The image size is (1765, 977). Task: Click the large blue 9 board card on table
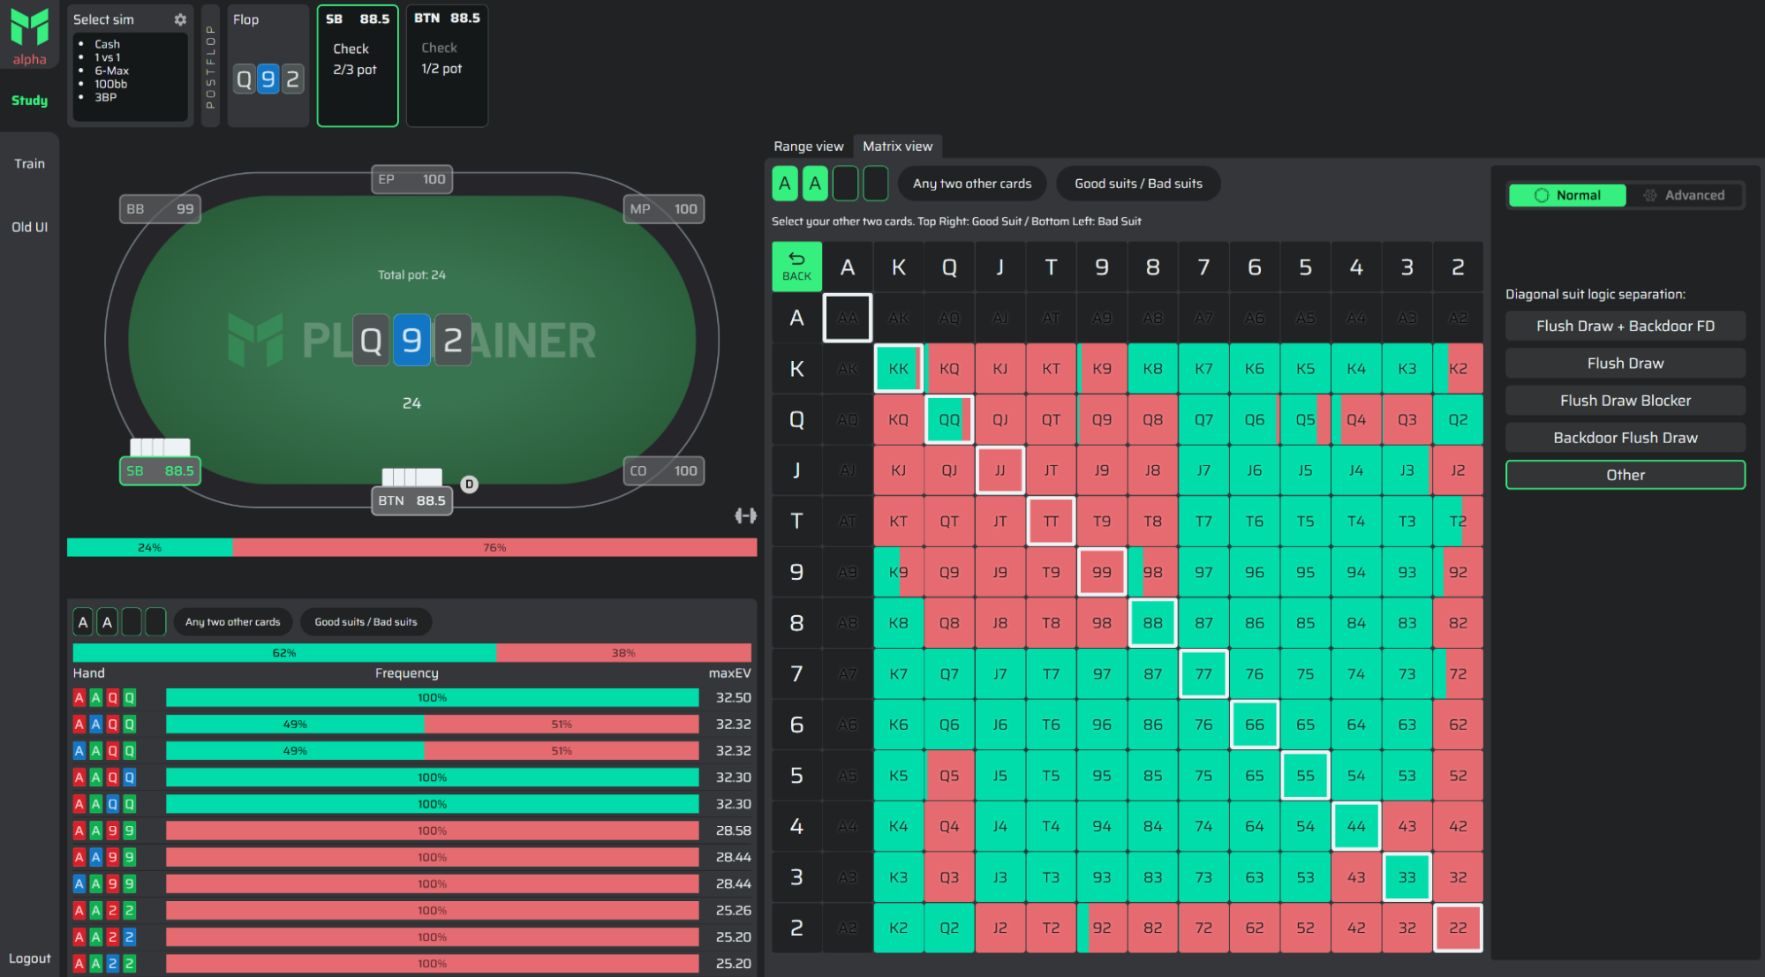[411, 340]
